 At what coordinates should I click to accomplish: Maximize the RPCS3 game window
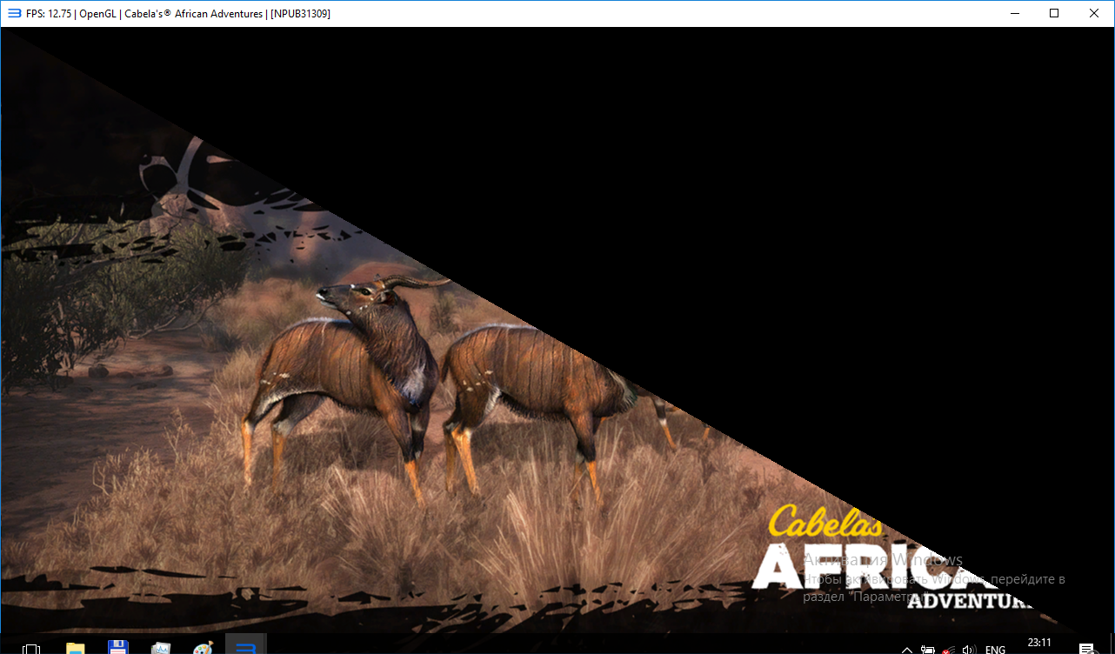[1054, 13]
